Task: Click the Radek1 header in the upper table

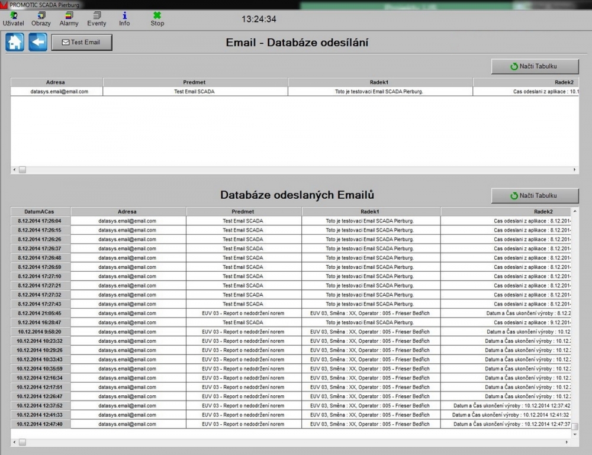Action: coord(379,82)
